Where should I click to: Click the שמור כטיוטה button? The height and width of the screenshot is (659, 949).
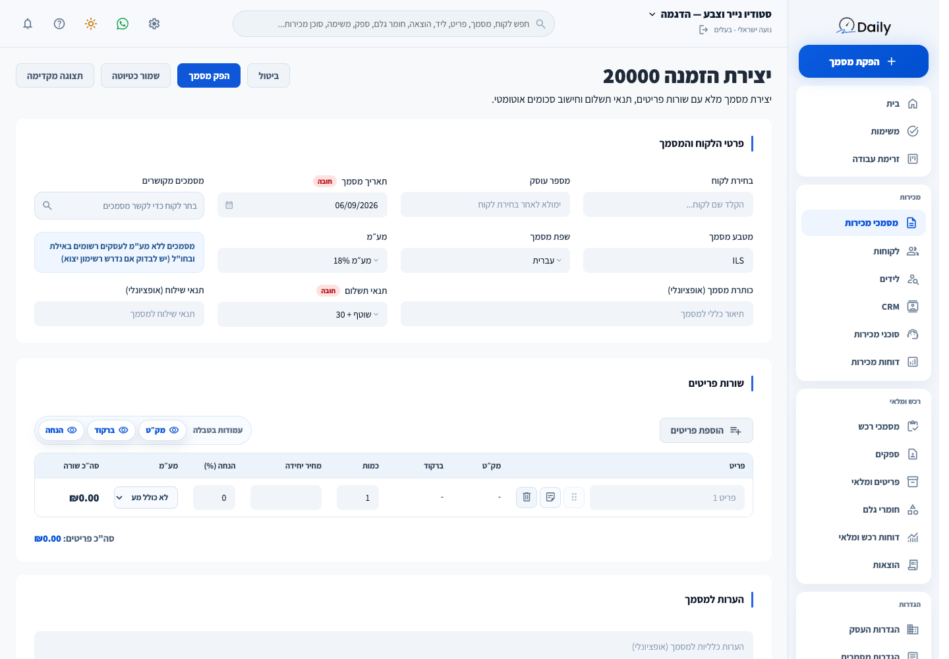136,76
